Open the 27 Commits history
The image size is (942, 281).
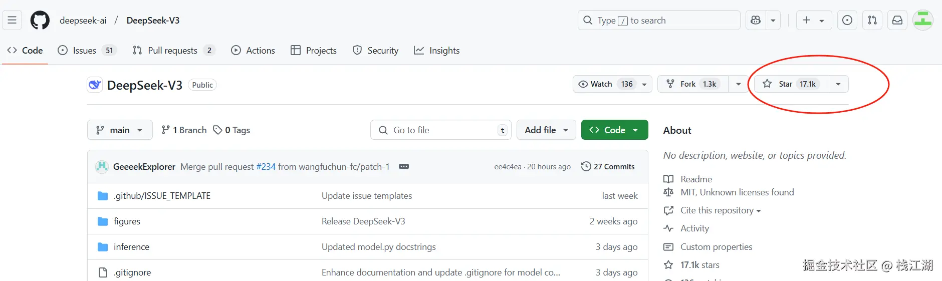(x=608, y=167)
